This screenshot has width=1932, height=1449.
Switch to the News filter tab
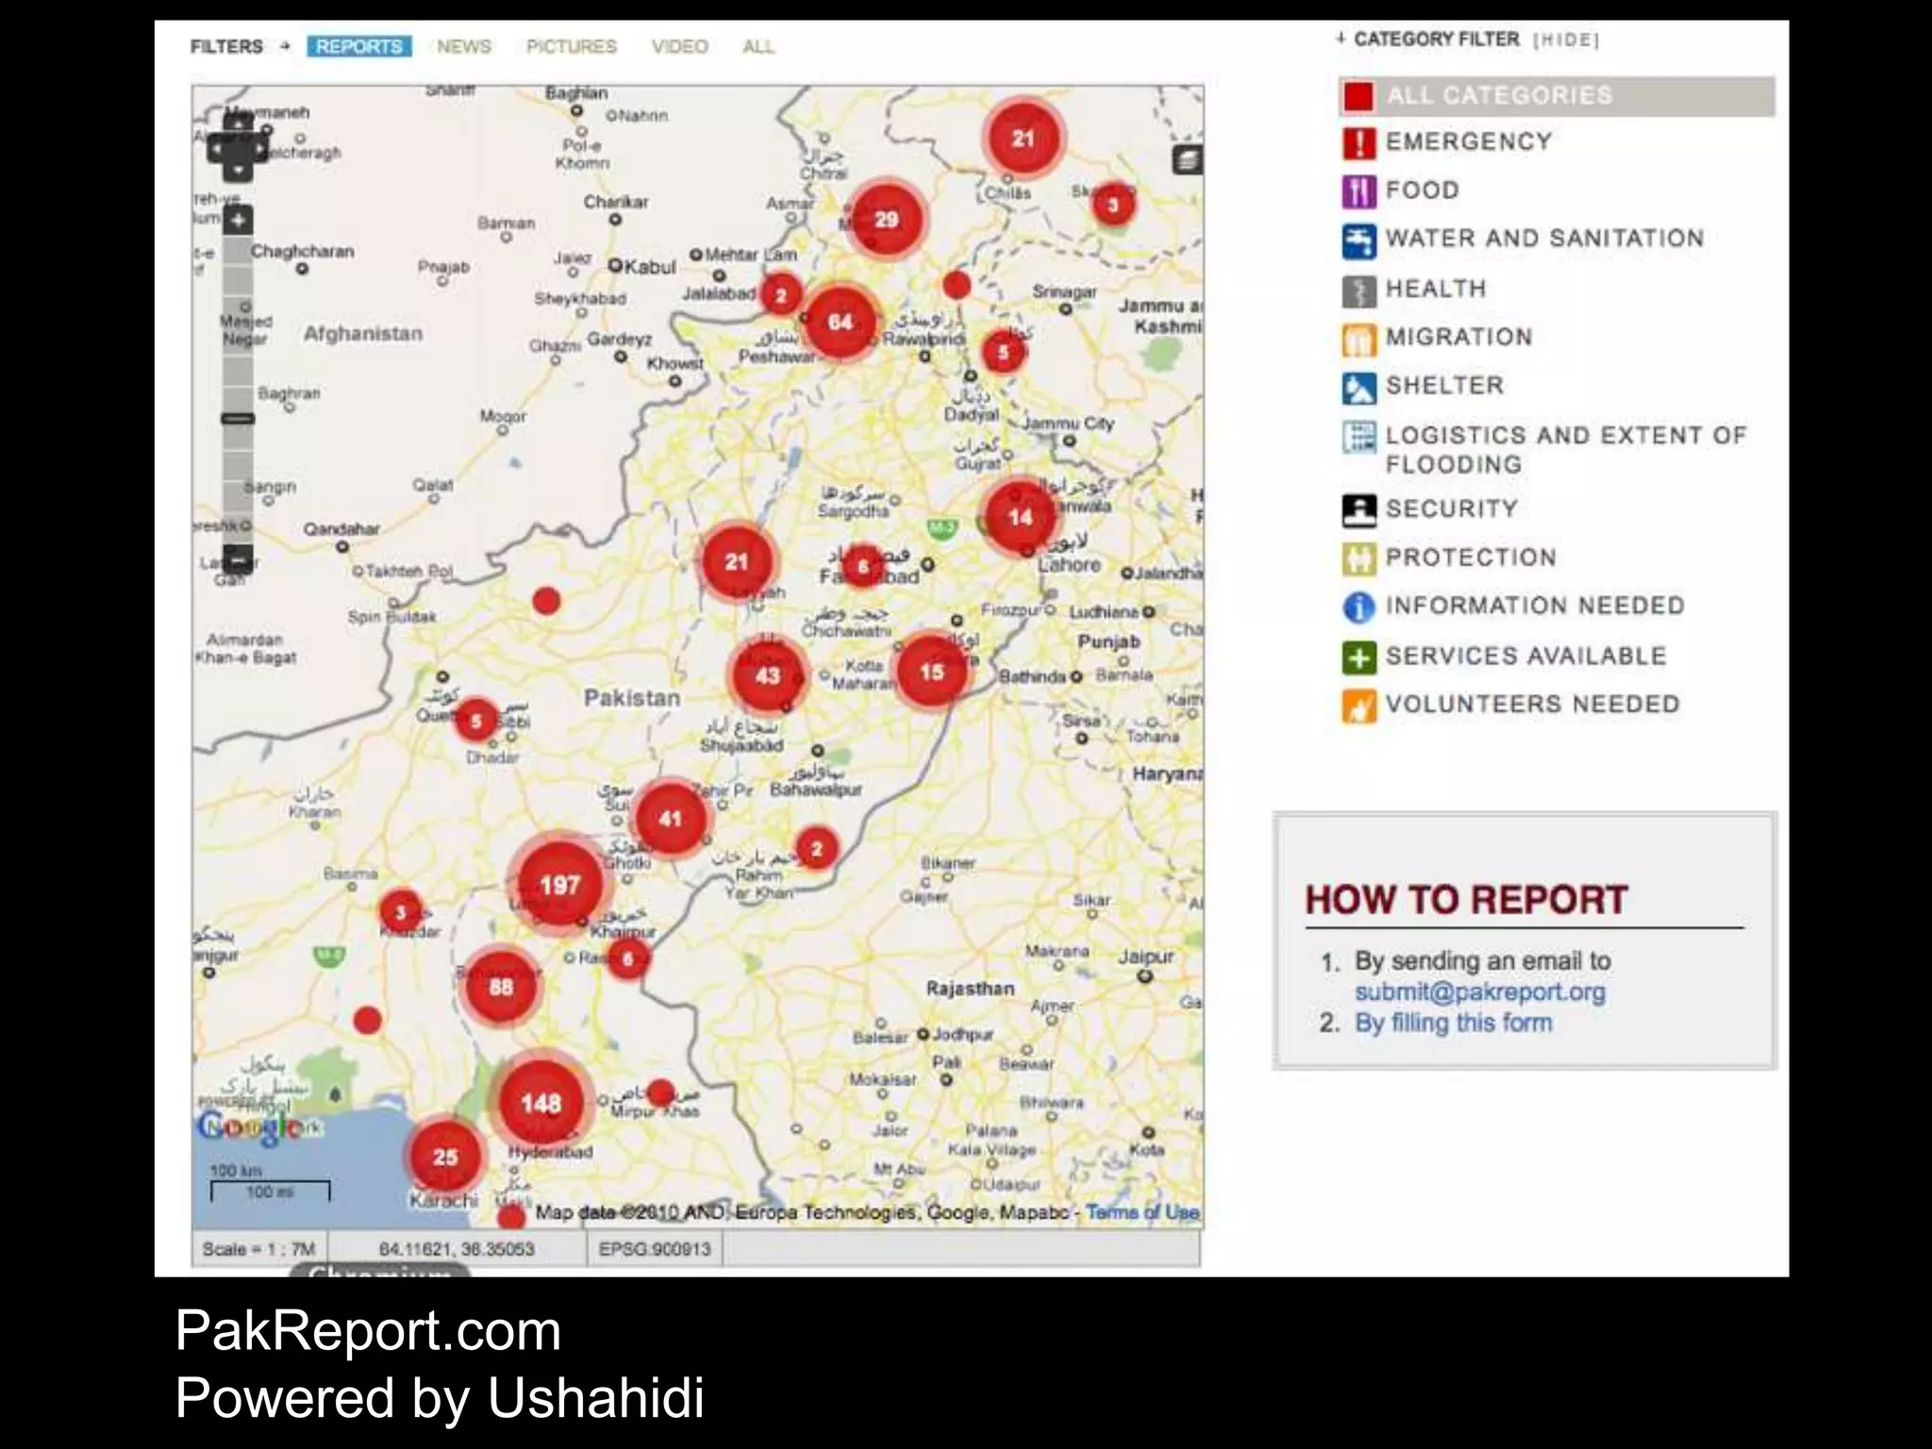tap(464, 46)
